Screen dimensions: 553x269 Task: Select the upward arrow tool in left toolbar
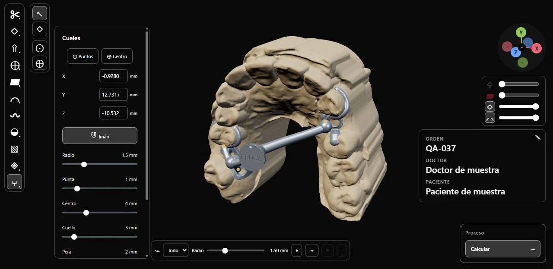pyautogui.click(x=15, y=48)
